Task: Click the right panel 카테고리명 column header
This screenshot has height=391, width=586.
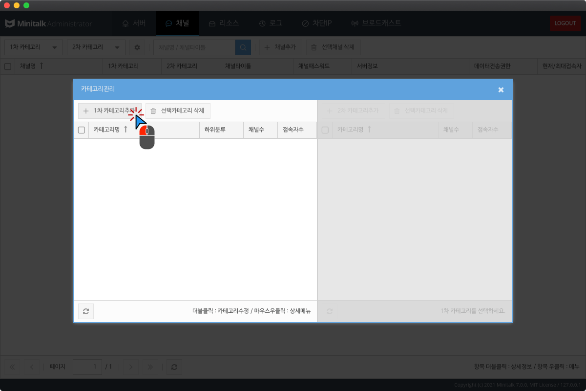Action: click(x=385, y=130)
